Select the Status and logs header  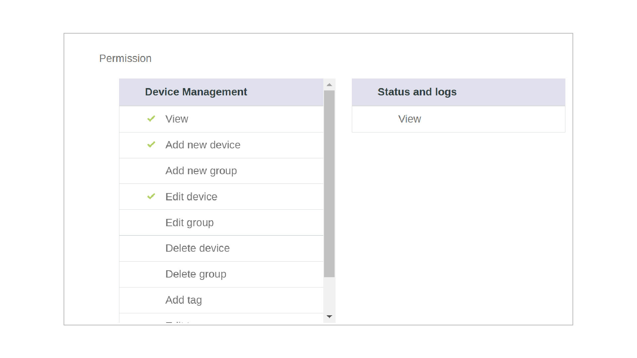tap(417, 92)
